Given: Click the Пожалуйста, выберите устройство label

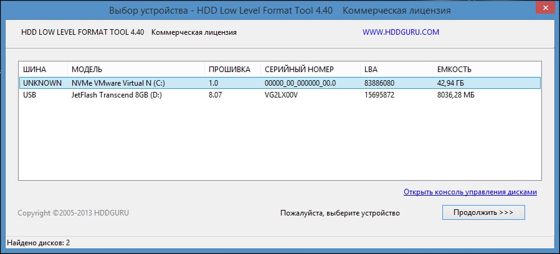Looking at the screenshot, I should click(x=340, y=213).
